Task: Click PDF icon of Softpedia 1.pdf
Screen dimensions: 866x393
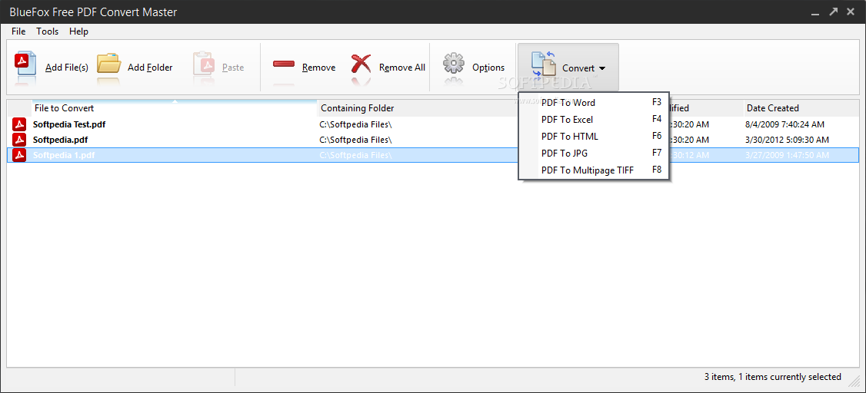Action: tap(19, 156)
